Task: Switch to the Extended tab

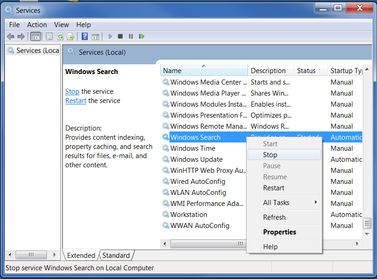Action: pyautogui.click(x=81, y=255)
